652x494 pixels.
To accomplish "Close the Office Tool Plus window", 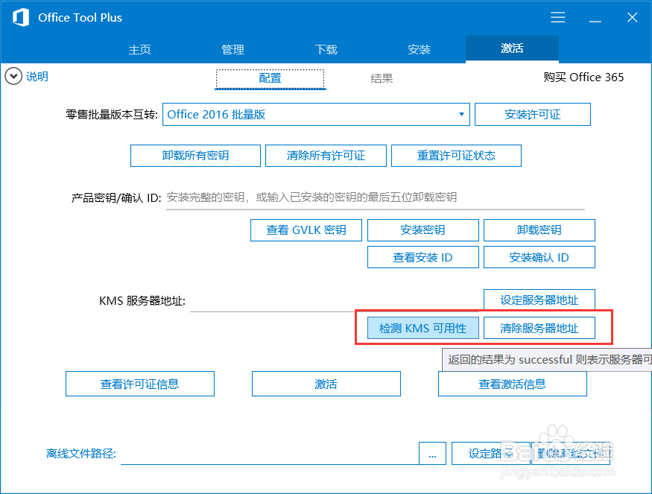I will 632,17.
